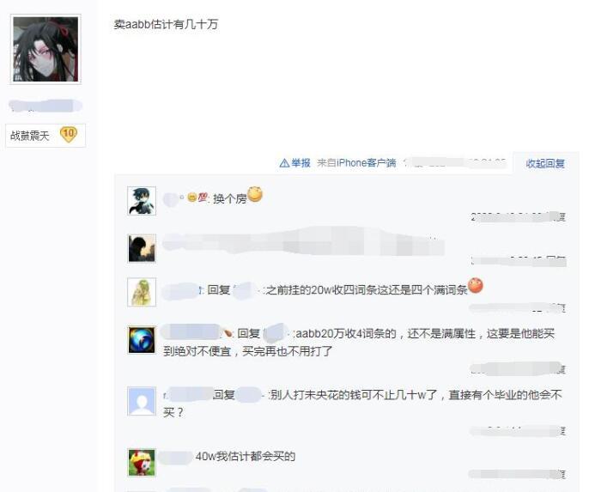Screen dimensions: 589x492
Task: Click the 回复 link under the 40w comment
Action: [x=561, y=474]
